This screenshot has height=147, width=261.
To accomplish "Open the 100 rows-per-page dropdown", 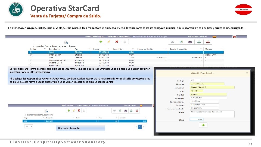I will click(x=29, y=126).
